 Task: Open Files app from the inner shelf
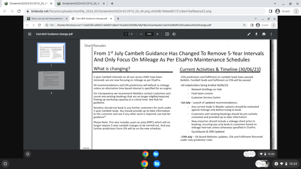tap(156, 154)
